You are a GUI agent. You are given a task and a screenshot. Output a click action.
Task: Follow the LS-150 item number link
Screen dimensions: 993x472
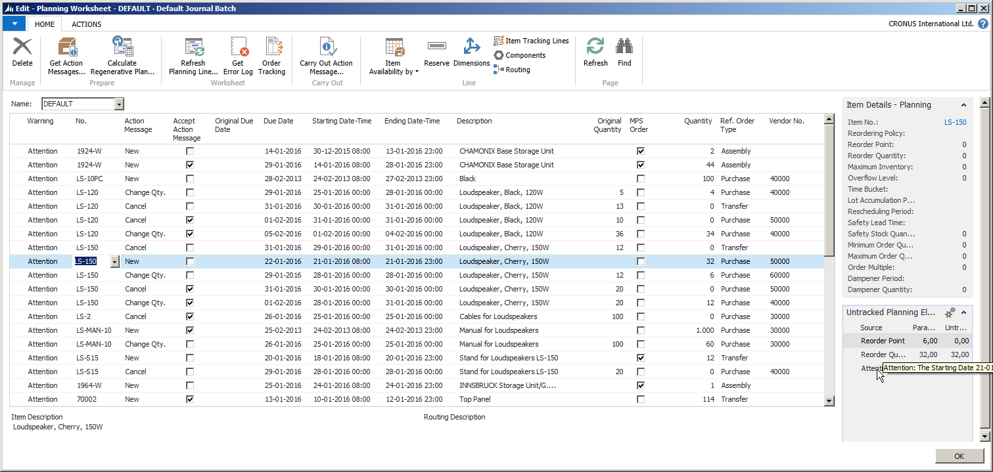(955, 122)
